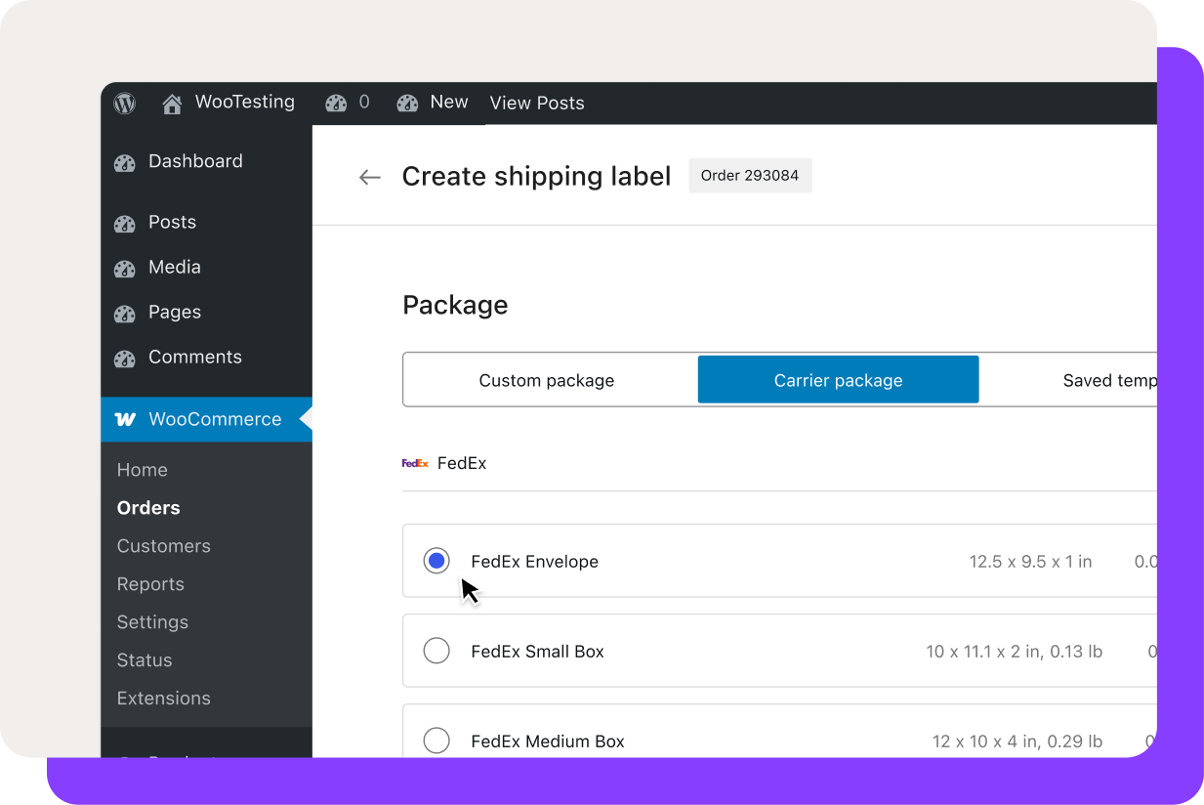
Task: Open Dashboard in the sidebar
Action: [195, 161]
